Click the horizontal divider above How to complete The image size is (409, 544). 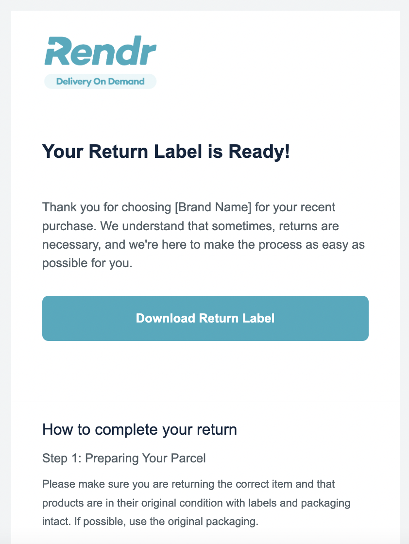205,402
